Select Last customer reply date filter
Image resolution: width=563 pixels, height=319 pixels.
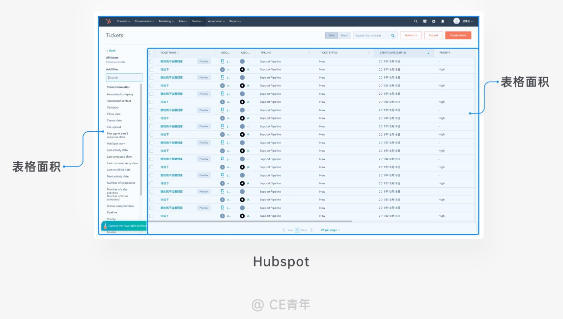[122, 163]
